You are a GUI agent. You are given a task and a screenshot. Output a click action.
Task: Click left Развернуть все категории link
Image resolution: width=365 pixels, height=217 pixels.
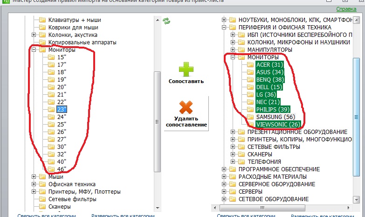(123, 216)
